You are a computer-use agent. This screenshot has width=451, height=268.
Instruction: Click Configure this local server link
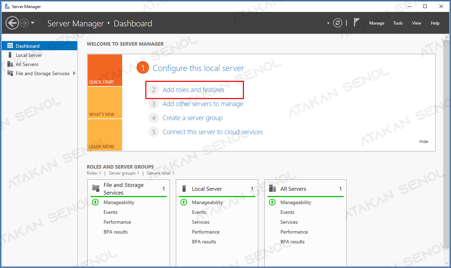pos(198,68)
